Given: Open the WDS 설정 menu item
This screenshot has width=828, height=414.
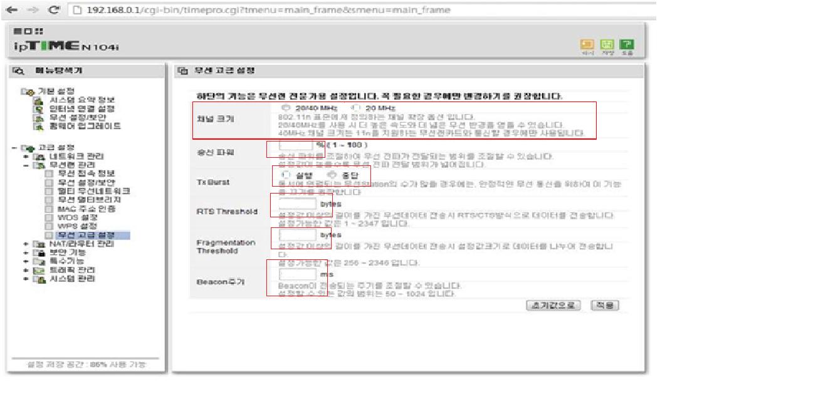Looking at the screenshot, I should click(77, 217).
